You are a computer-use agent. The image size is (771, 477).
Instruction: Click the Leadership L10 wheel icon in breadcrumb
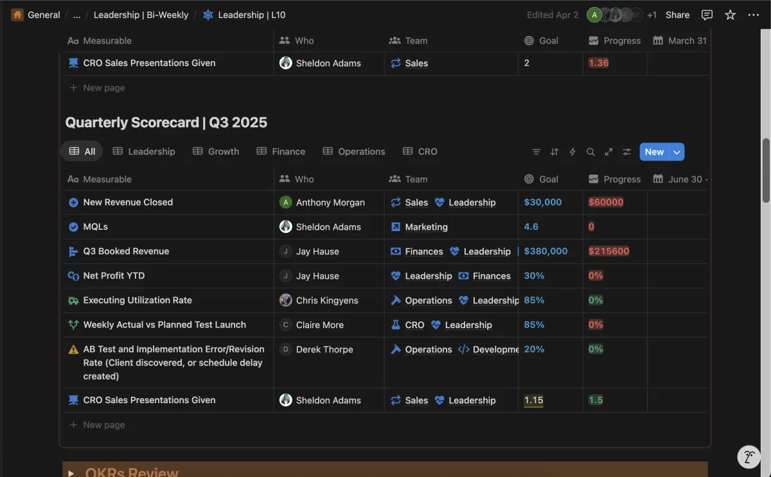[x=208, y=15]
